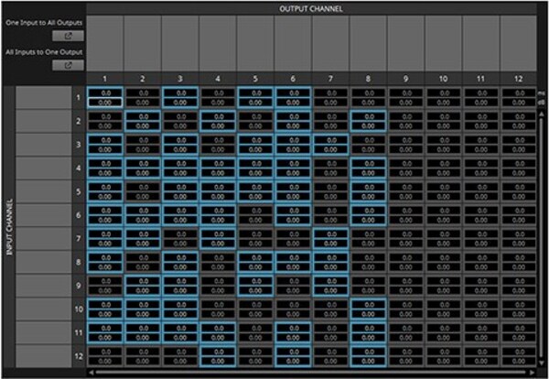
Task: Toggle crosspoint input 1 to output 1
Action: [x=106, y=97]
